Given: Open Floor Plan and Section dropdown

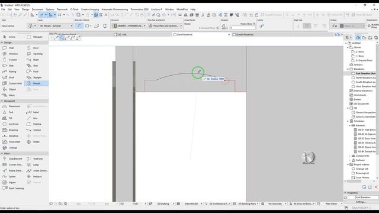Looking at the screenshot, I should click(x=165, y=26).
